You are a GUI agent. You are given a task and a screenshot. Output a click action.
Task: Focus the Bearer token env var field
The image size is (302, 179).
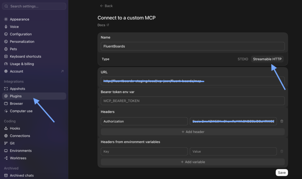tap(193, 101)
